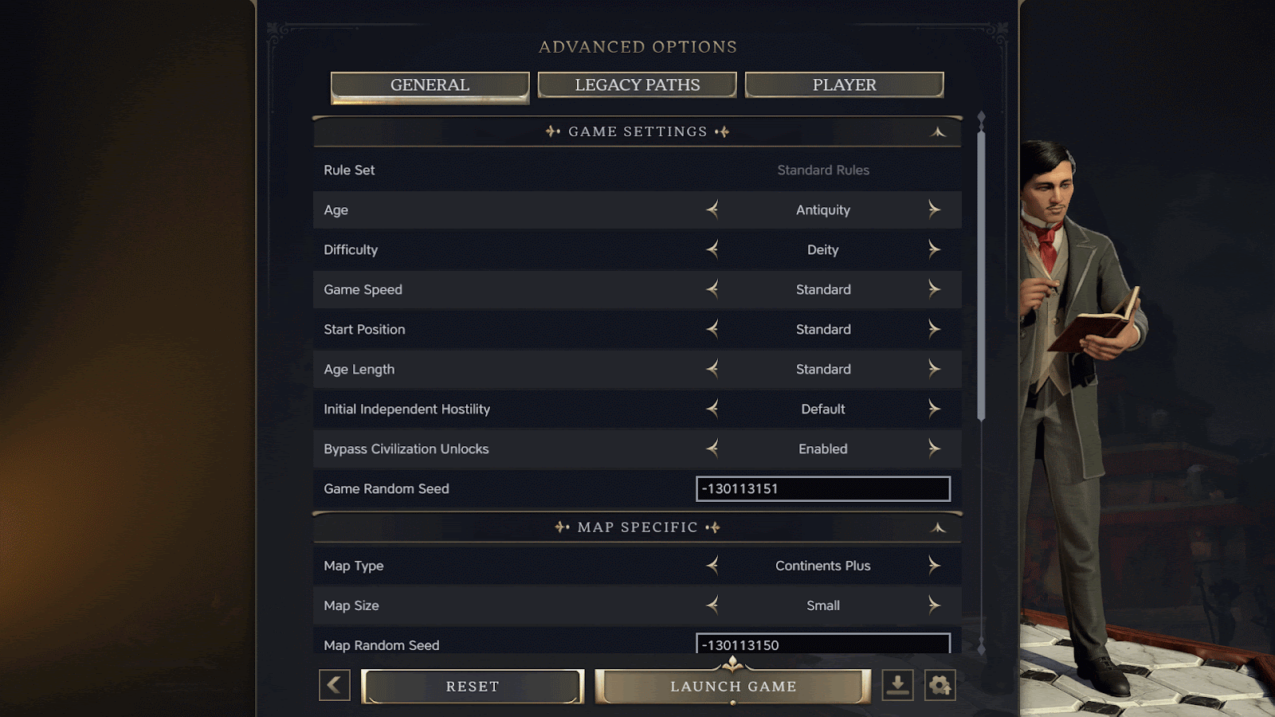
Task: Switch to the Player tab
Action: (x=845, y=85)
